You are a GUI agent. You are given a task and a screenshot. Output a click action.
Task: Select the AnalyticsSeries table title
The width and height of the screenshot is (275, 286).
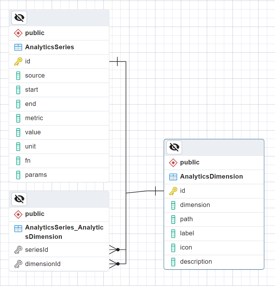click(49, 47)
